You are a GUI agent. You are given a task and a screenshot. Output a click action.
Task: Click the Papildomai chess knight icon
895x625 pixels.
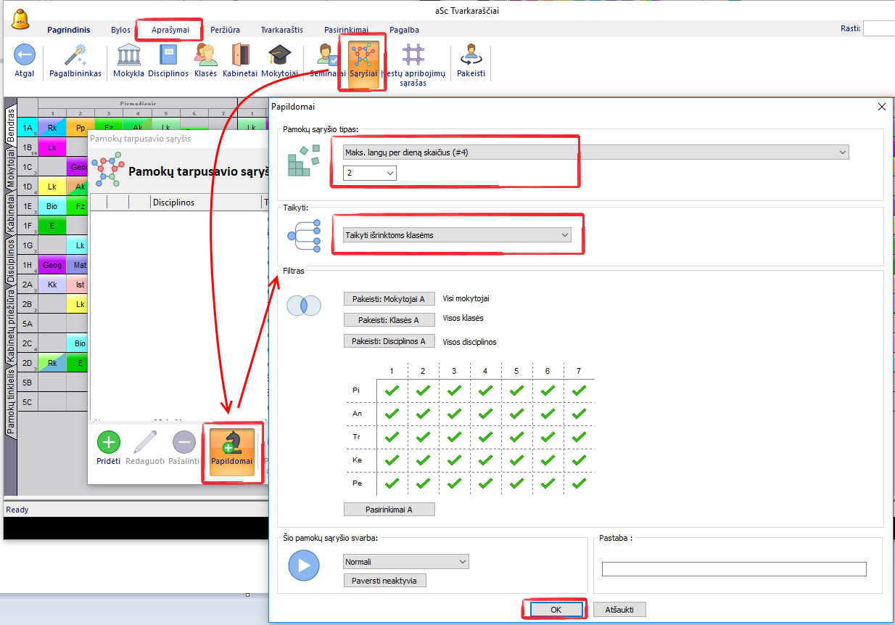(232, 443)
